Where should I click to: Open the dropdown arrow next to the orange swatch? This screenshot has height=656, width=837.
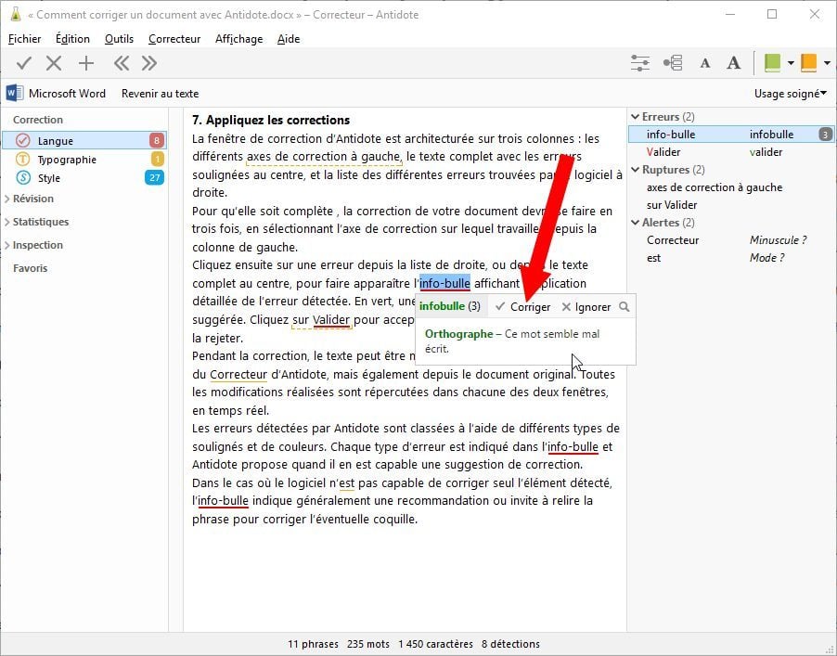827,63
